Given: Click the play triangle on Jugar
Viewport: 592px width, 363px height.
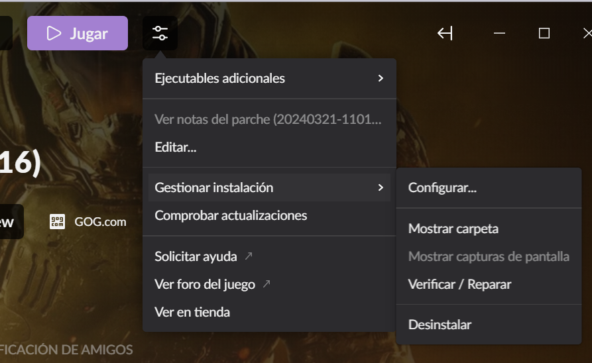Looking at the screenshot, I should click(54, 33).
